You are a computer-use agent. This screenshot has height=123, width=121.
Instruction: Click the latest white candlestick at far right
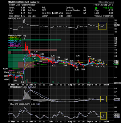click(104, 63)
